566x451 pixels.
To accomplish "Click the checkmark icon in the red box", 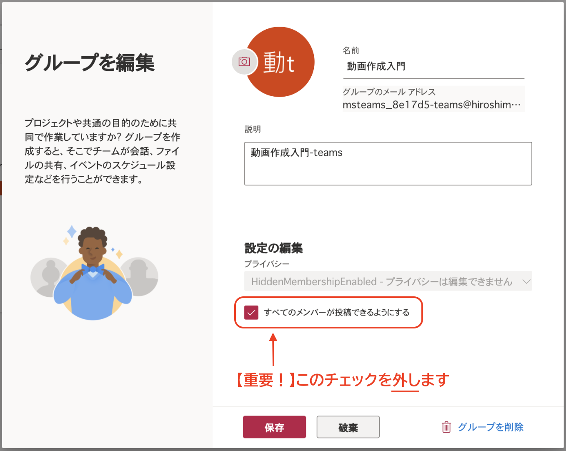I will click(x=251, y=313).
